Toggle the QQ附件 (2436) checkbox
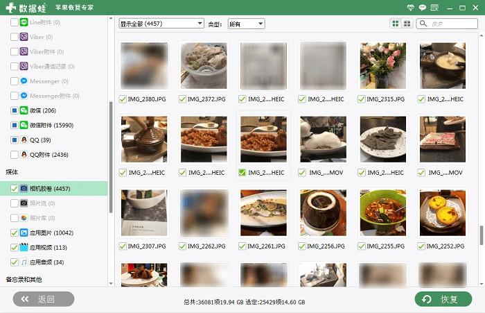This screenshot has height=313, width=485. coord(15,155)
